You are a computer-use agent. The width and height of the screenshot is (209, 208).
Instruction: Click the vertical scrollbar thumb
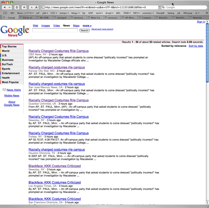(207, 53)
